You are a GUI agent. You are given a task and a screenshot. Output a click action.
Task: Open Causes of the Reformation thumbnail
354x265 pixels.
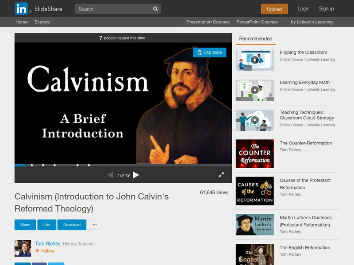click(x=255, y=191)
